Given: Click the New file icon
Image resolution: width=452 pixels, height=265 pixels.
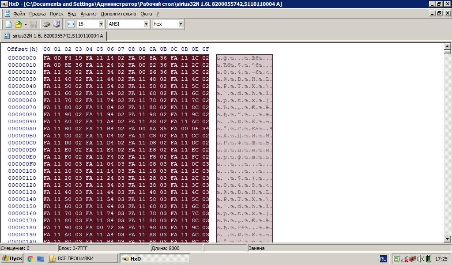Looking at the screenshot, I should pos(8,24).
